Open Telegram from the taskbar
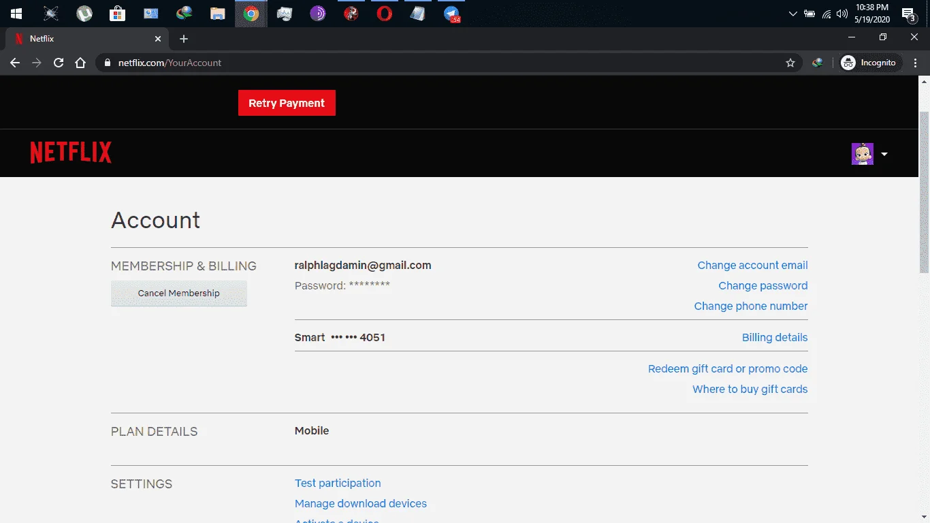Screen dimensions: 930x523 pyautogui.click(x=451, y=14)
